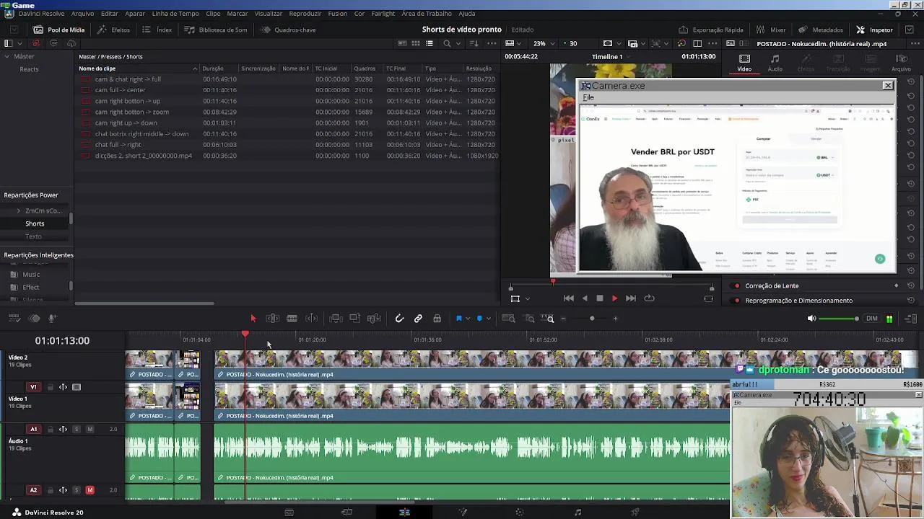Screen dimensions: 924x519
Task: Open the Clipe menu
Action: click(213, 14)
